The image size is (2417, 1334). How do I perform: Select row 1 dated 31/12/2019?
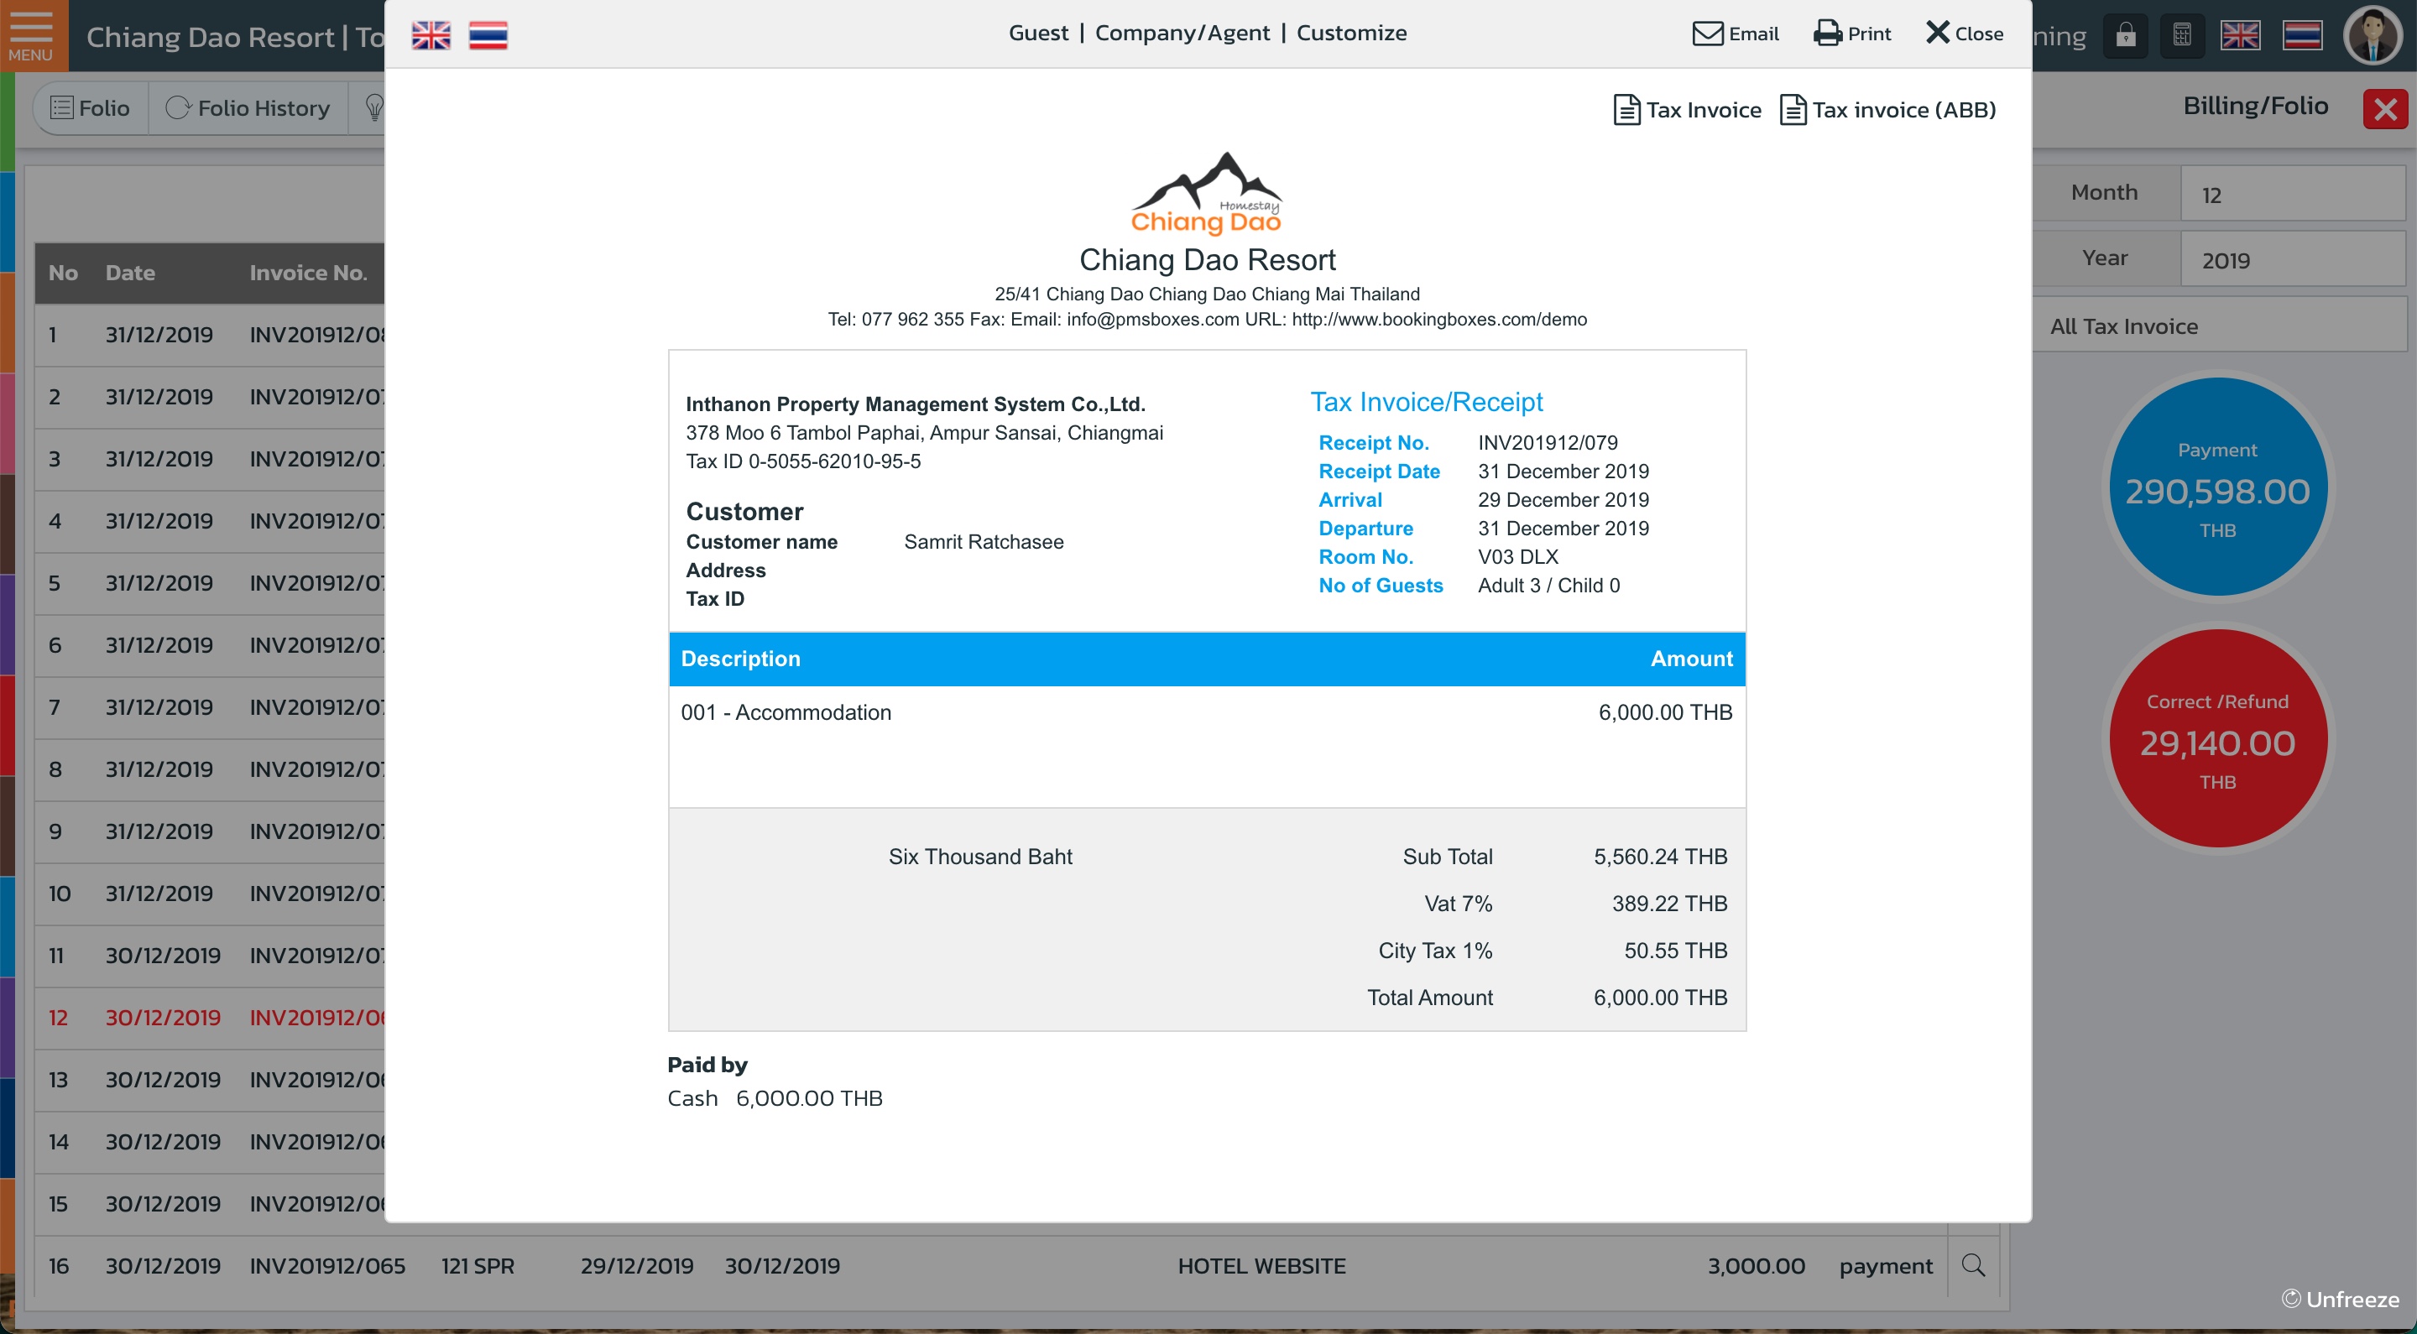pyautogui.click(x=209, y=334)
